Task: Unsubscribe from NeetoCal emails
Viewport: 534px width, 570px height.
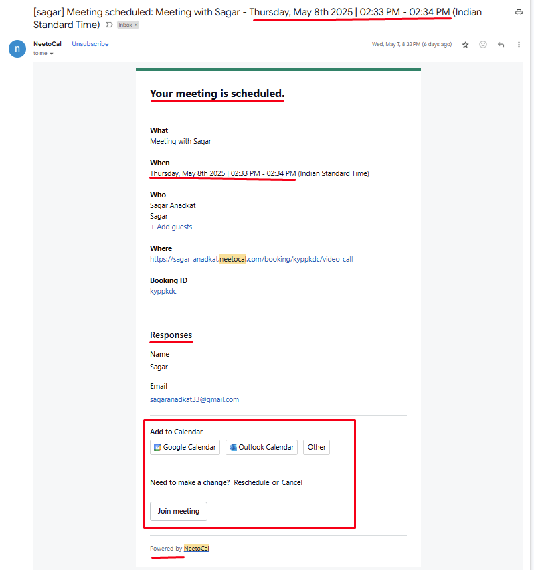Action: (90, 44)
